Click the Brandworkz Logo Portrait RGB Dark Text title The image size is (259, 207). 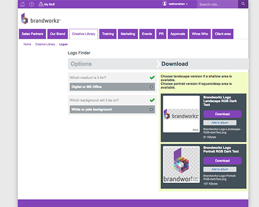(221, 150)
